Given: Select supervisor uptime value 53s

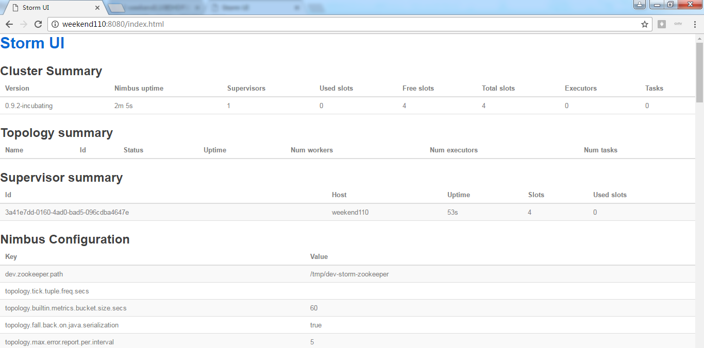Looking at the screenshot, I should click(452, 213).
